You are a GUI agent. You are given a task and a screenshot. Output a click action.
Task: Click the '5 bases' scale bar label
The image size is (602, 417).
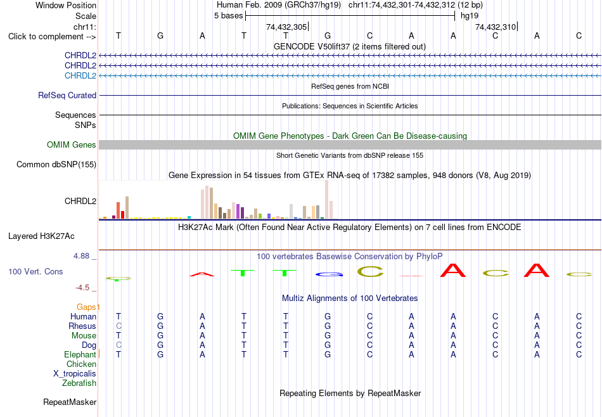coord(228,16)
